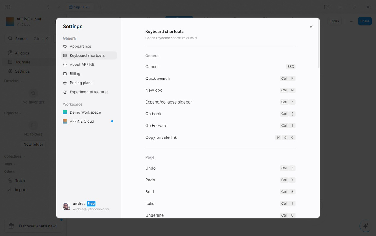376x236 pixels.
Task: Expand the Tags section
Action: pyautogui.click(x=9, y=164)
